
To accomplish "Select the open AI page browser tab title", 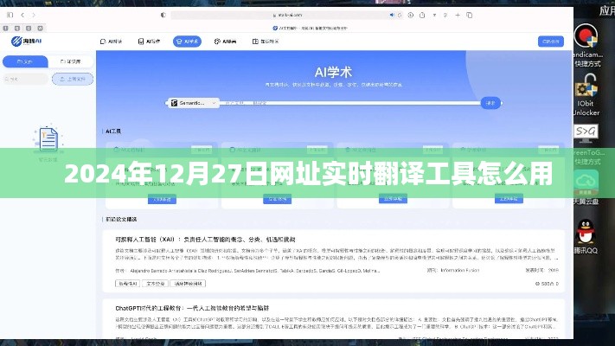I will click(310, 29).
